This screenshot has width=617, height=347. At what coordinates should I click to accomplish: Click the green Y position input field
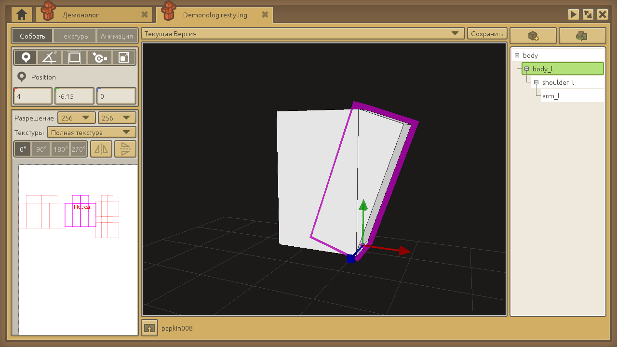pyautogui.click(x=75, y=96)
